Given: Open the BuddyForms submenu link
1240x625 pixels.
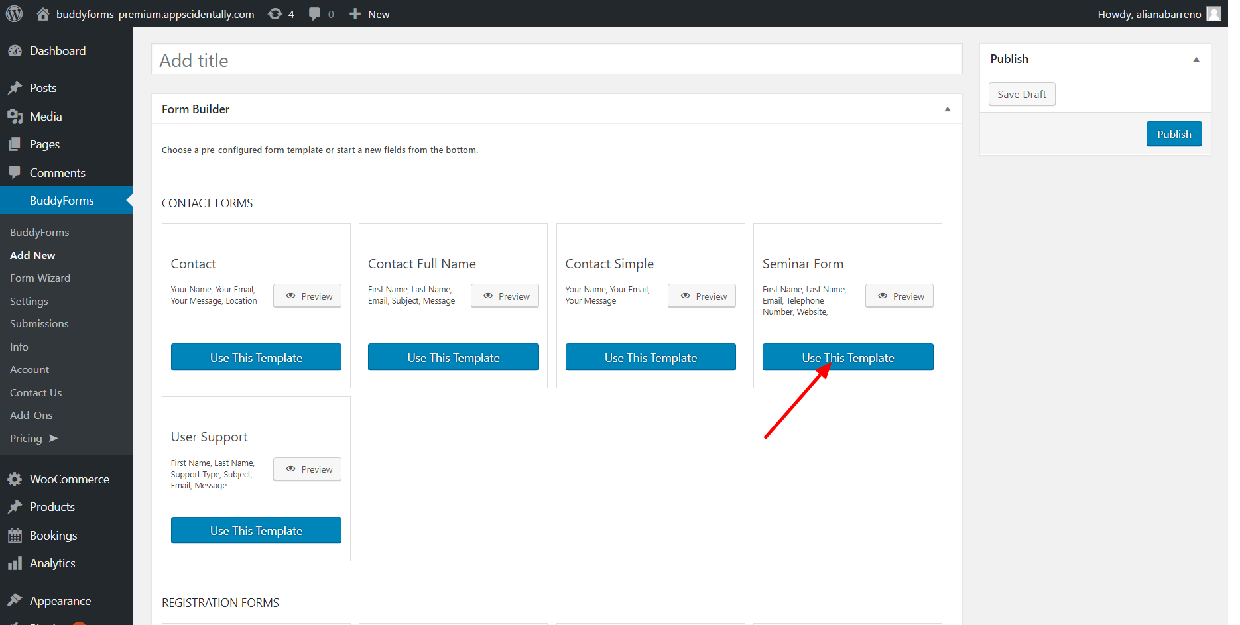Looking at the screenshot, I should [40, 233].
